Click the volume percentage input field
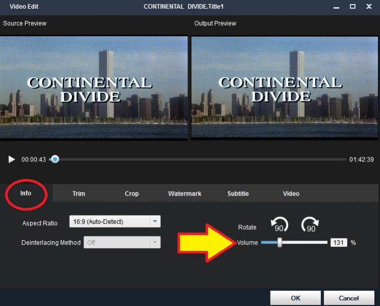The width and height of the screenshot is (380, 306). pyautogui.click(x=339, y=243)
